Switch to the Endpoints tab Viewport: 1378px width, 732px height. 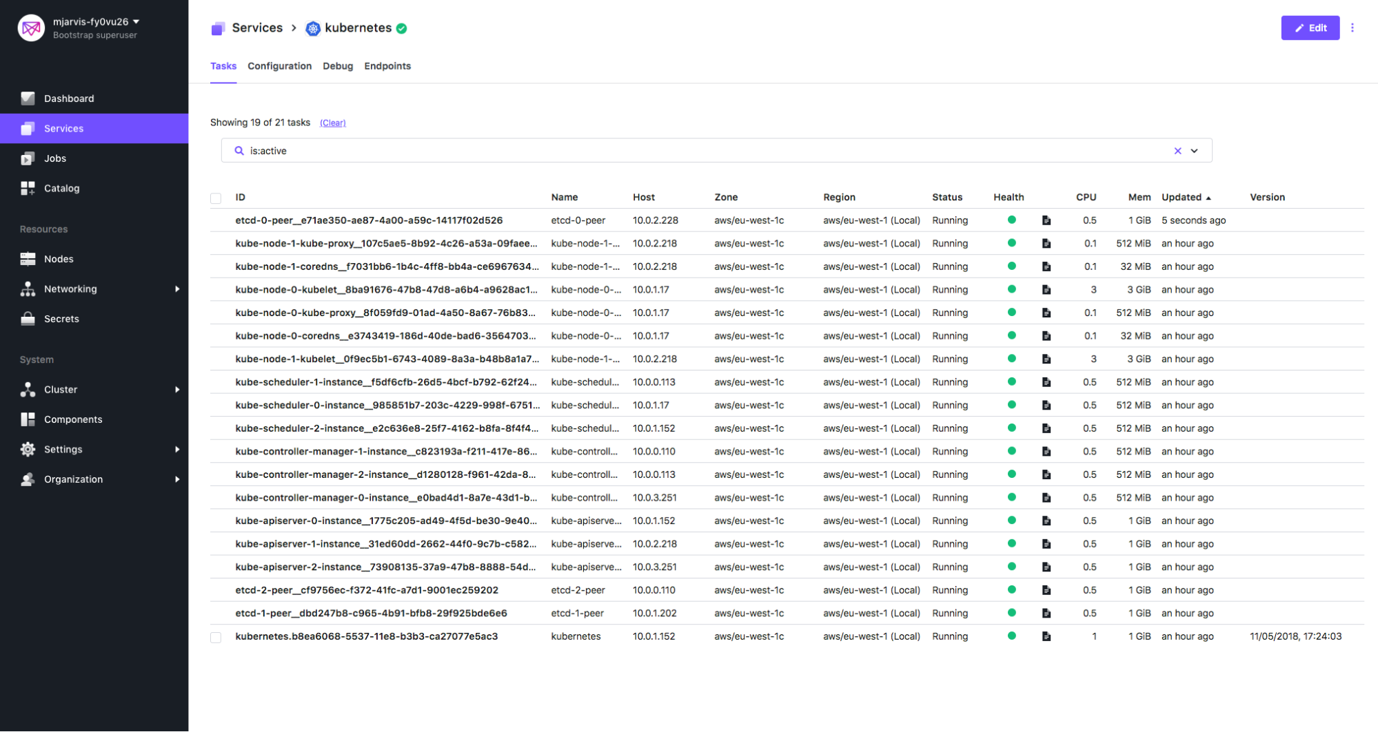pos(387,66)
